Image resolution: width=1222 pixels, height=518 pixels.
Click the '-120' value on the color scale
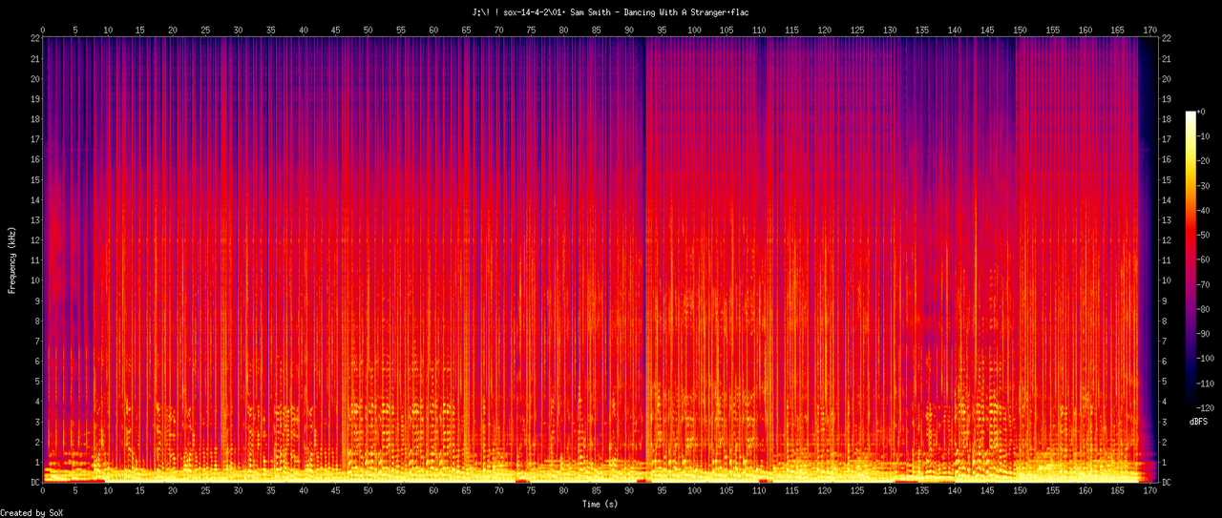pos(1206,407)
